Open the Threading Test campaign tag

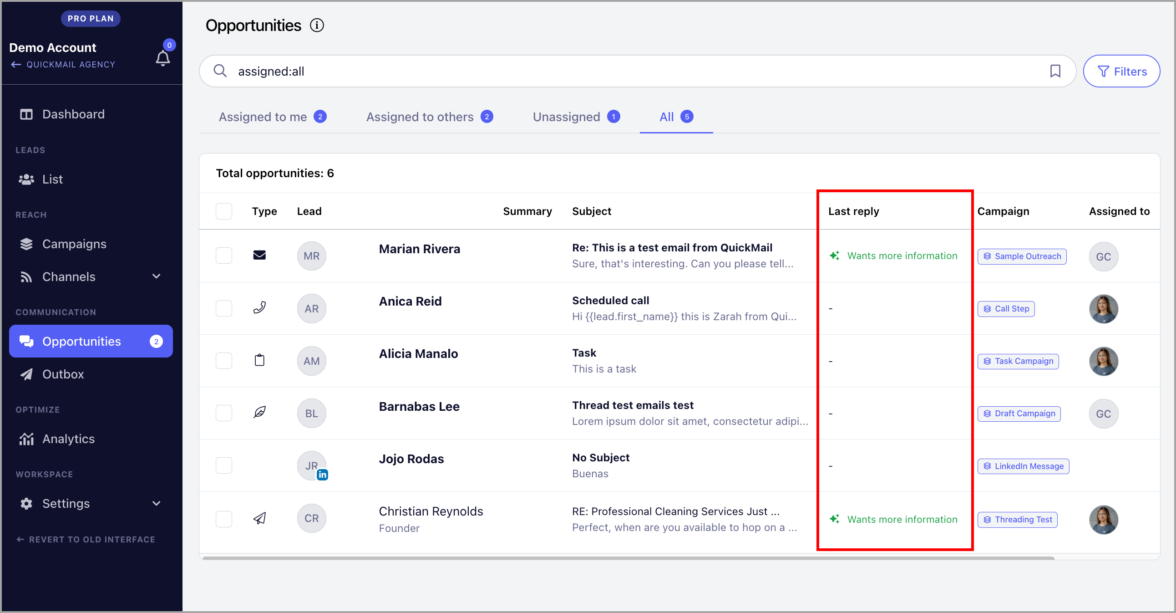point(1017,520)
